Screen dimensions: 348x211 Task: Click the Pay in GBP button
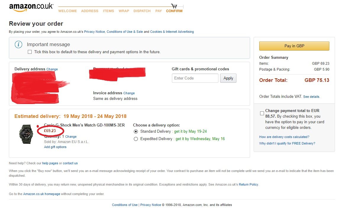(294, 46)
